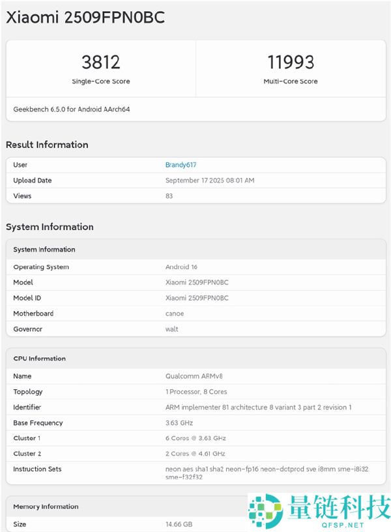This screenshot has width=391, height=532.
Task: Select the upload date September 17 2025
Action: click(210, 181)
